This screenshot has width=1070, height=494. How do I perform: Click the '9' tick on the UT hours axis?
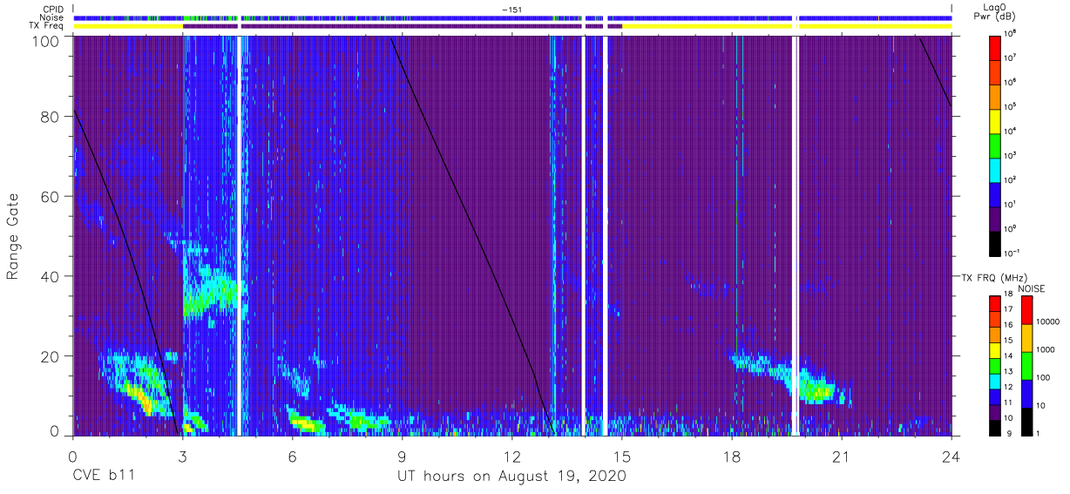click(x=403, y=456)
